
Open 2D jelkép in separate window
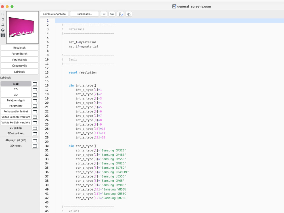click(x=35, y=128)
